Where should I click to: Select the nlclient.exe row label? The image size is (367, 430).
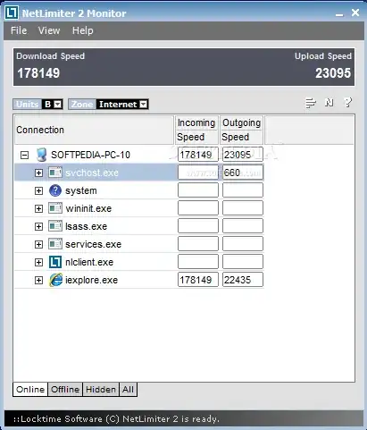pyautogui.click(x=89, y=262)
